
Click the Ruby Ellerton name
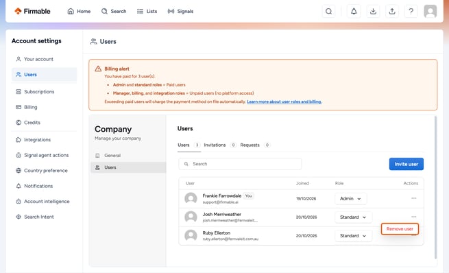(217, 233)
